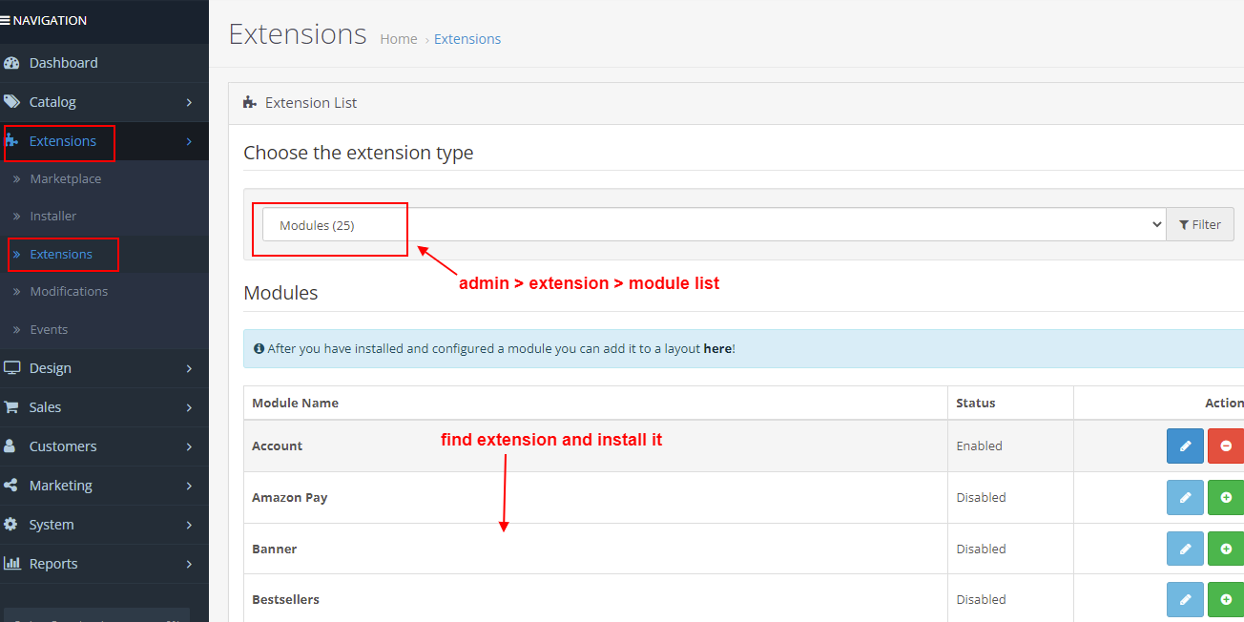Install Amazon Pay with the green plus icon
The image size is (1244, 622).
point(1226,497)
